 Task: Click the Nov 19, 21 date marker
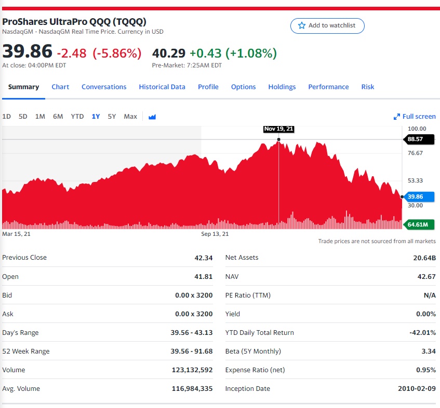tap(278, 129)
